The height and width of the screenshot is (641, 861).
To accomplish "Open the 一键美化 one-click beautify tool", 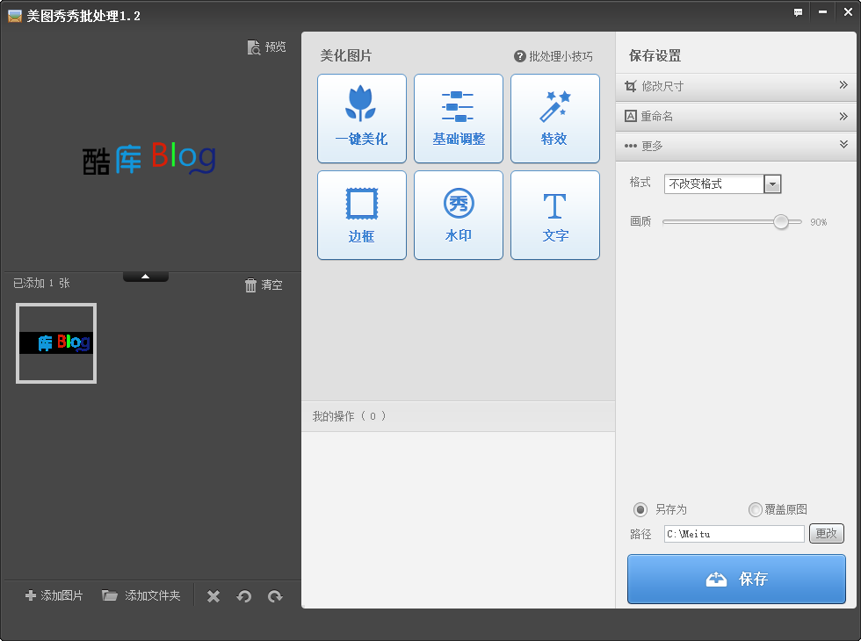I will (362, 119).
